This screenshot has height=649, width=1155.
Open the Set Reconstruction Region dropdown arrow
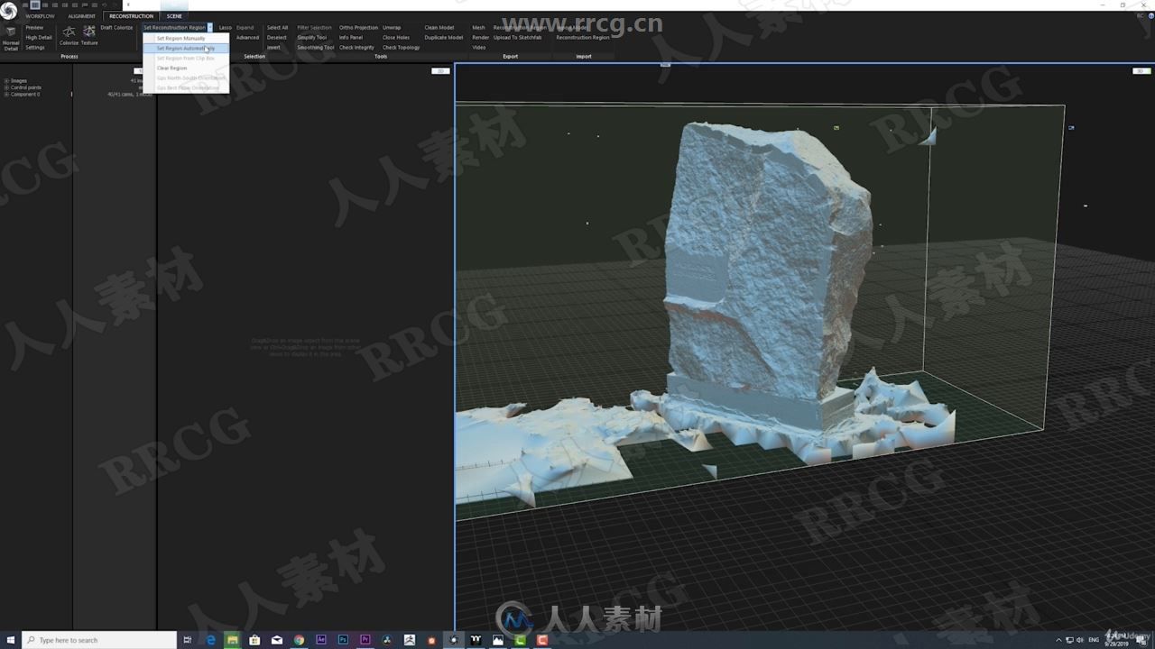210,28
